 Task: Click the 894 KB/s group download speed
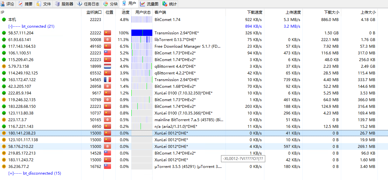point(253,26)
